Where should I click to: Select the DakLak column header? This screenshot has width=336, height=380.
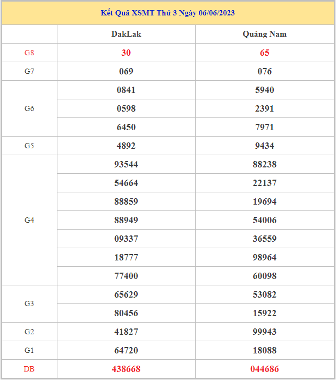coord(126,34)
